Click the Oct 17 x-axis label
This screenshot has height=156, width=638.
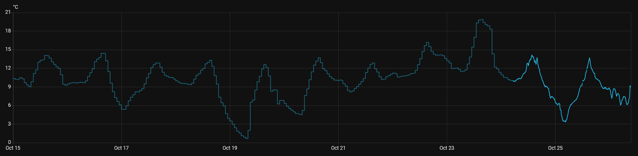pyautogui.click(x=121, y=148)
